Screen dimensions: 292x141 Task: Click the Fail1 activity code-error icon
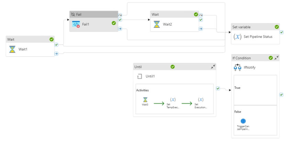76,24
